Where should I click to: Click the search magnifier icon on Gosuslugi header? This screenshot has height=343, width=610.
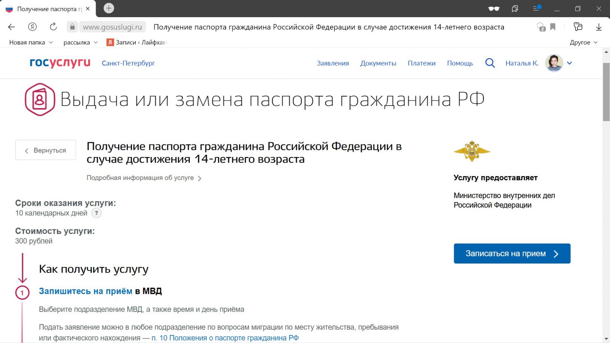490,63
